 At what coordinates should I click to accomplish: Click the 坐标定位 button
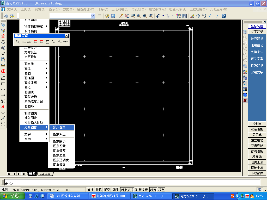point(257,26)
